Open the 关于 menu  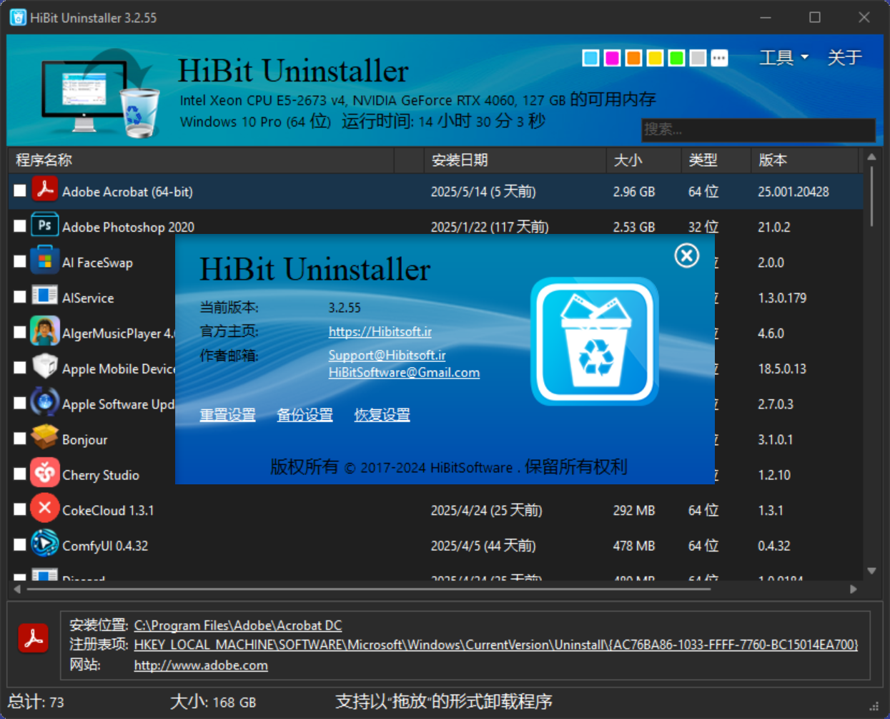pos(844,57)
